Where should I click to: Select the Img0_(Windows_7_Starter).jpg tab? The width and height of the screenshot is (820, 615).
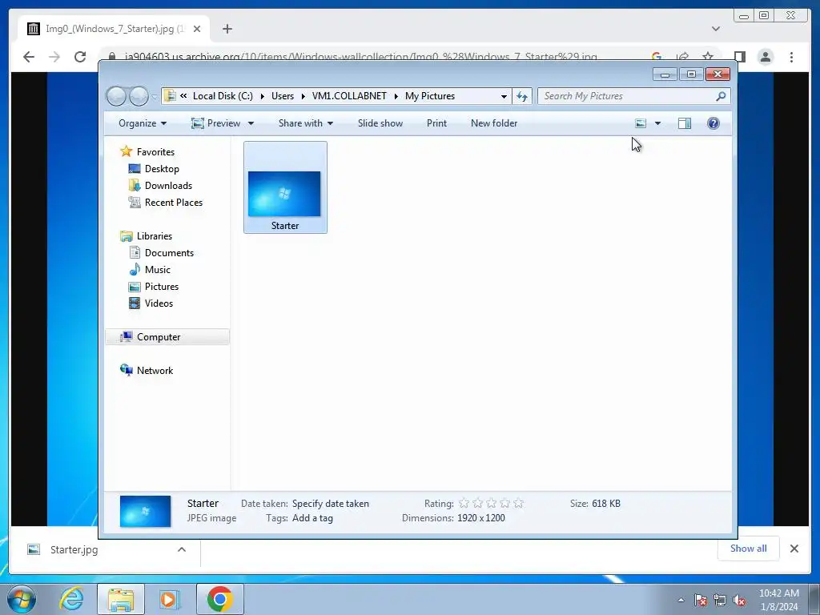(x=114, y=29)
